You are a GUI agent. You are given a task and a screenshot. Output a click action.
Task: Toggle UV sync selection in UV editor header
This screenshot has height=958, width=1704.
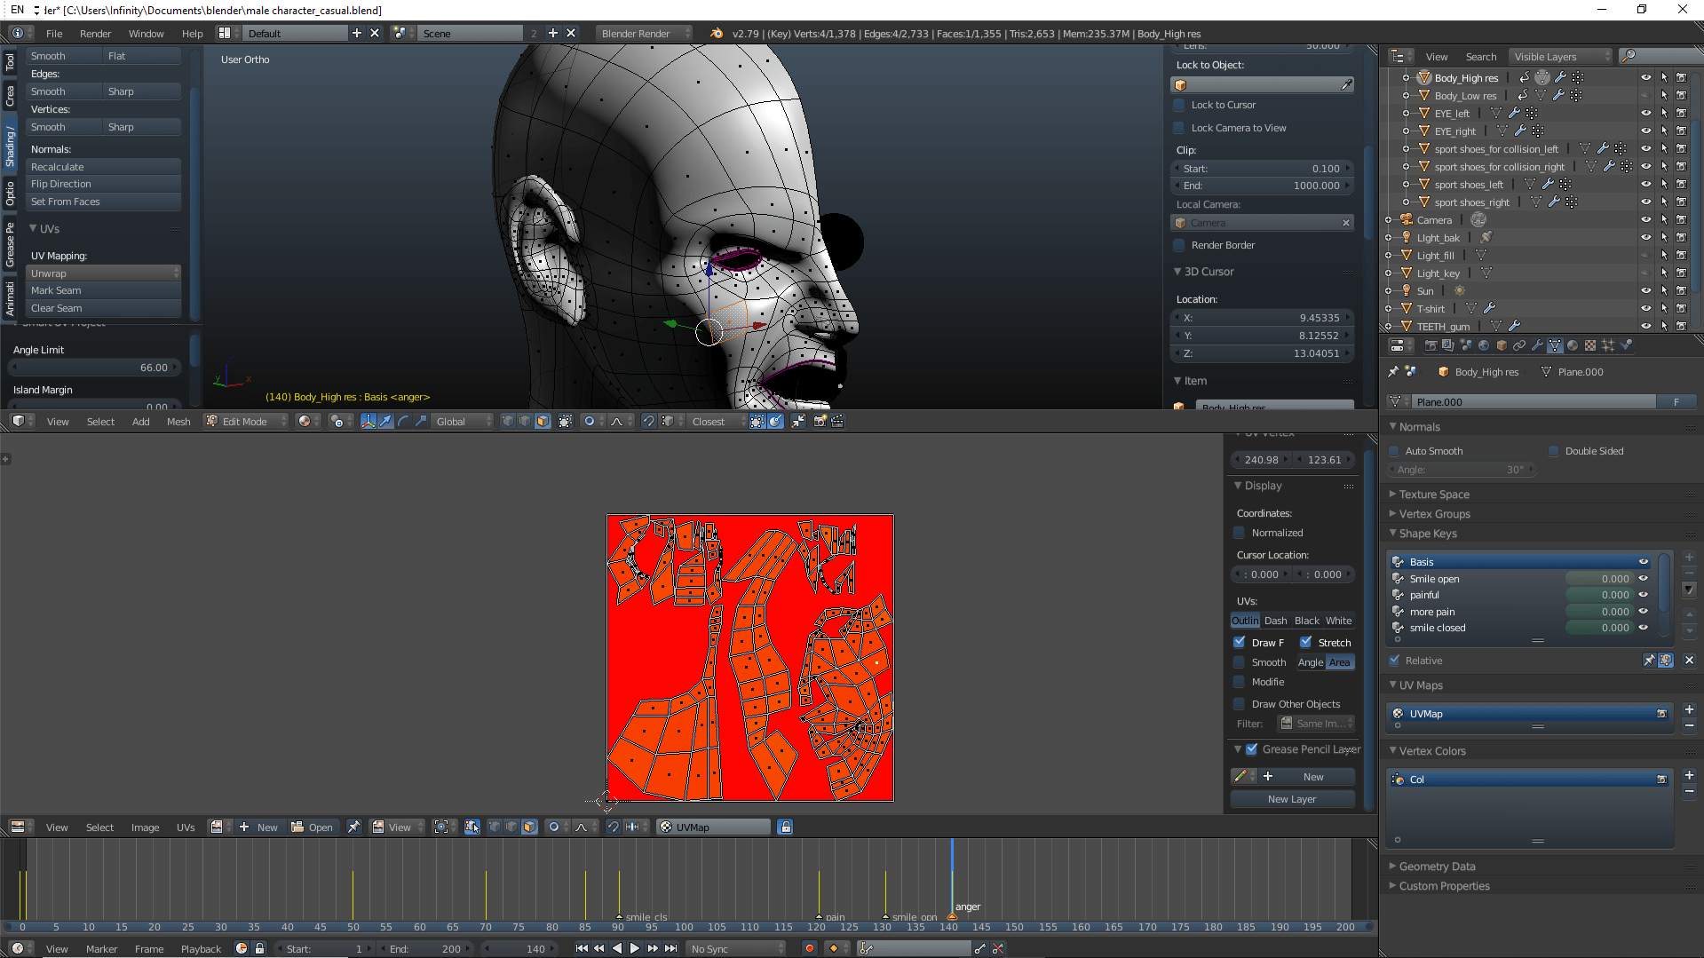coord(472,827)
